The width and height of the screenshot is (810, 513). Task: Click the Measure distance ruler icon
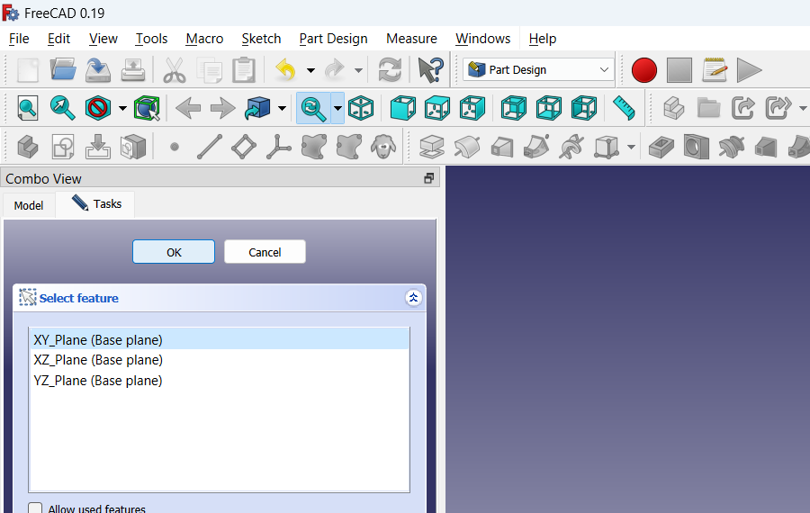[624, 109]
